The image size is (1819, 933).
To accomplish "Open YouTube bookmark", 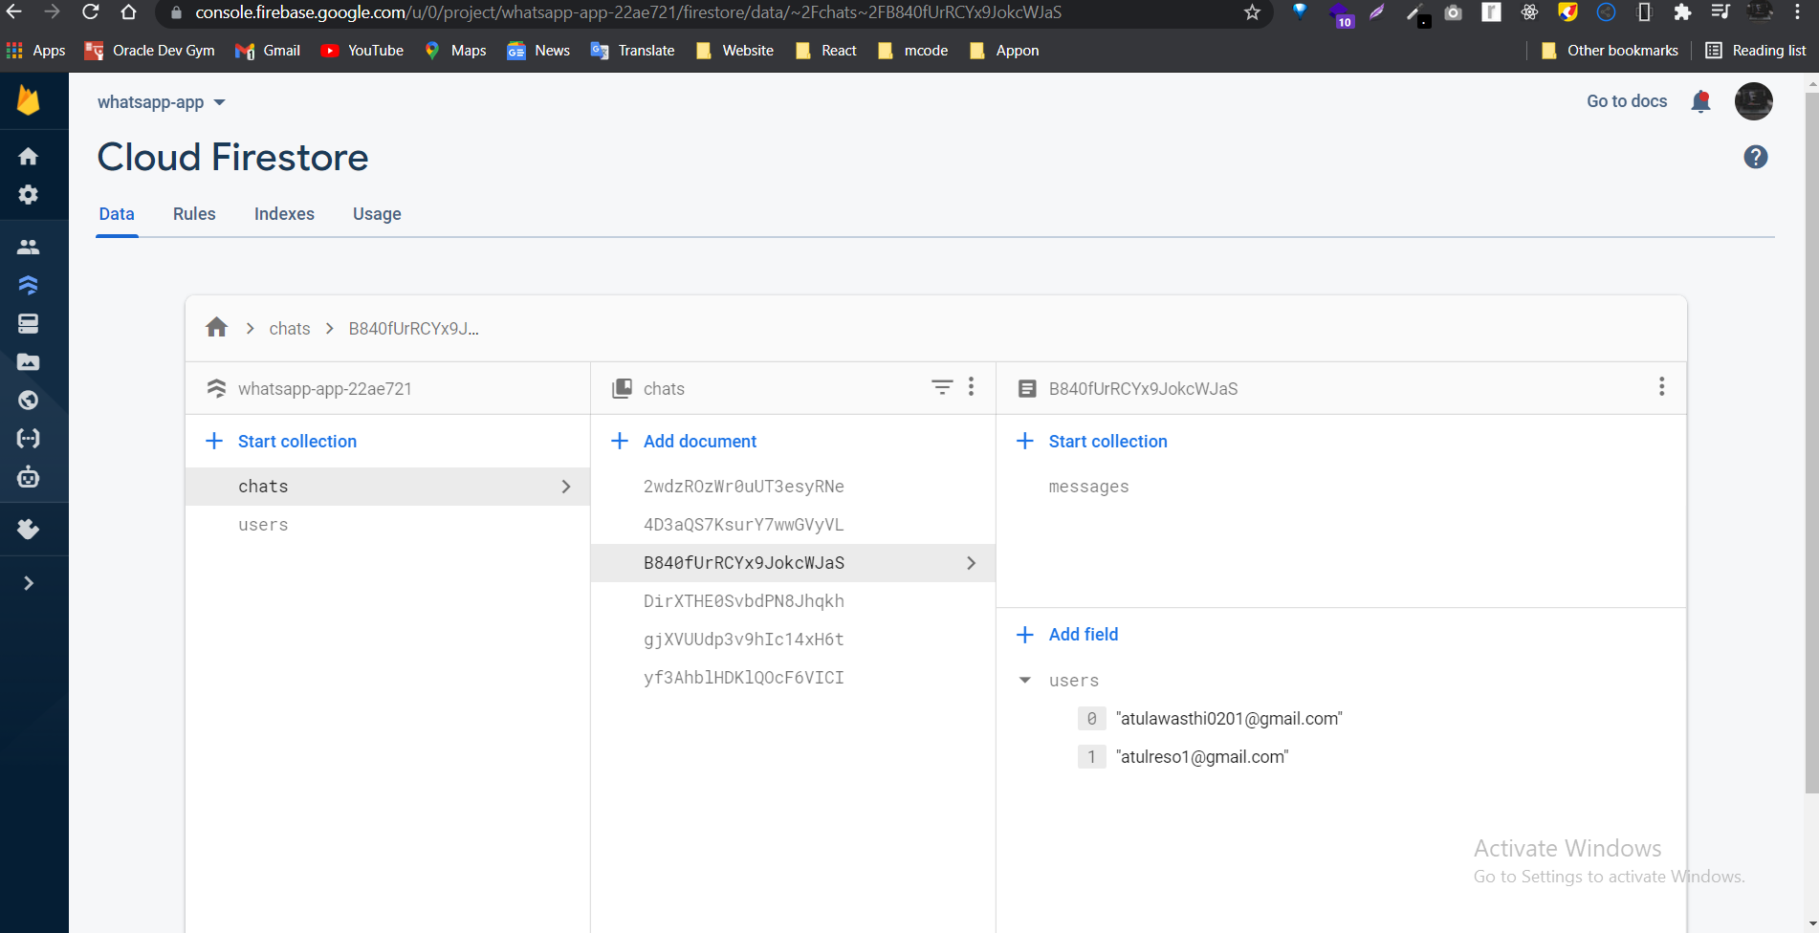I will coord(362,51).
